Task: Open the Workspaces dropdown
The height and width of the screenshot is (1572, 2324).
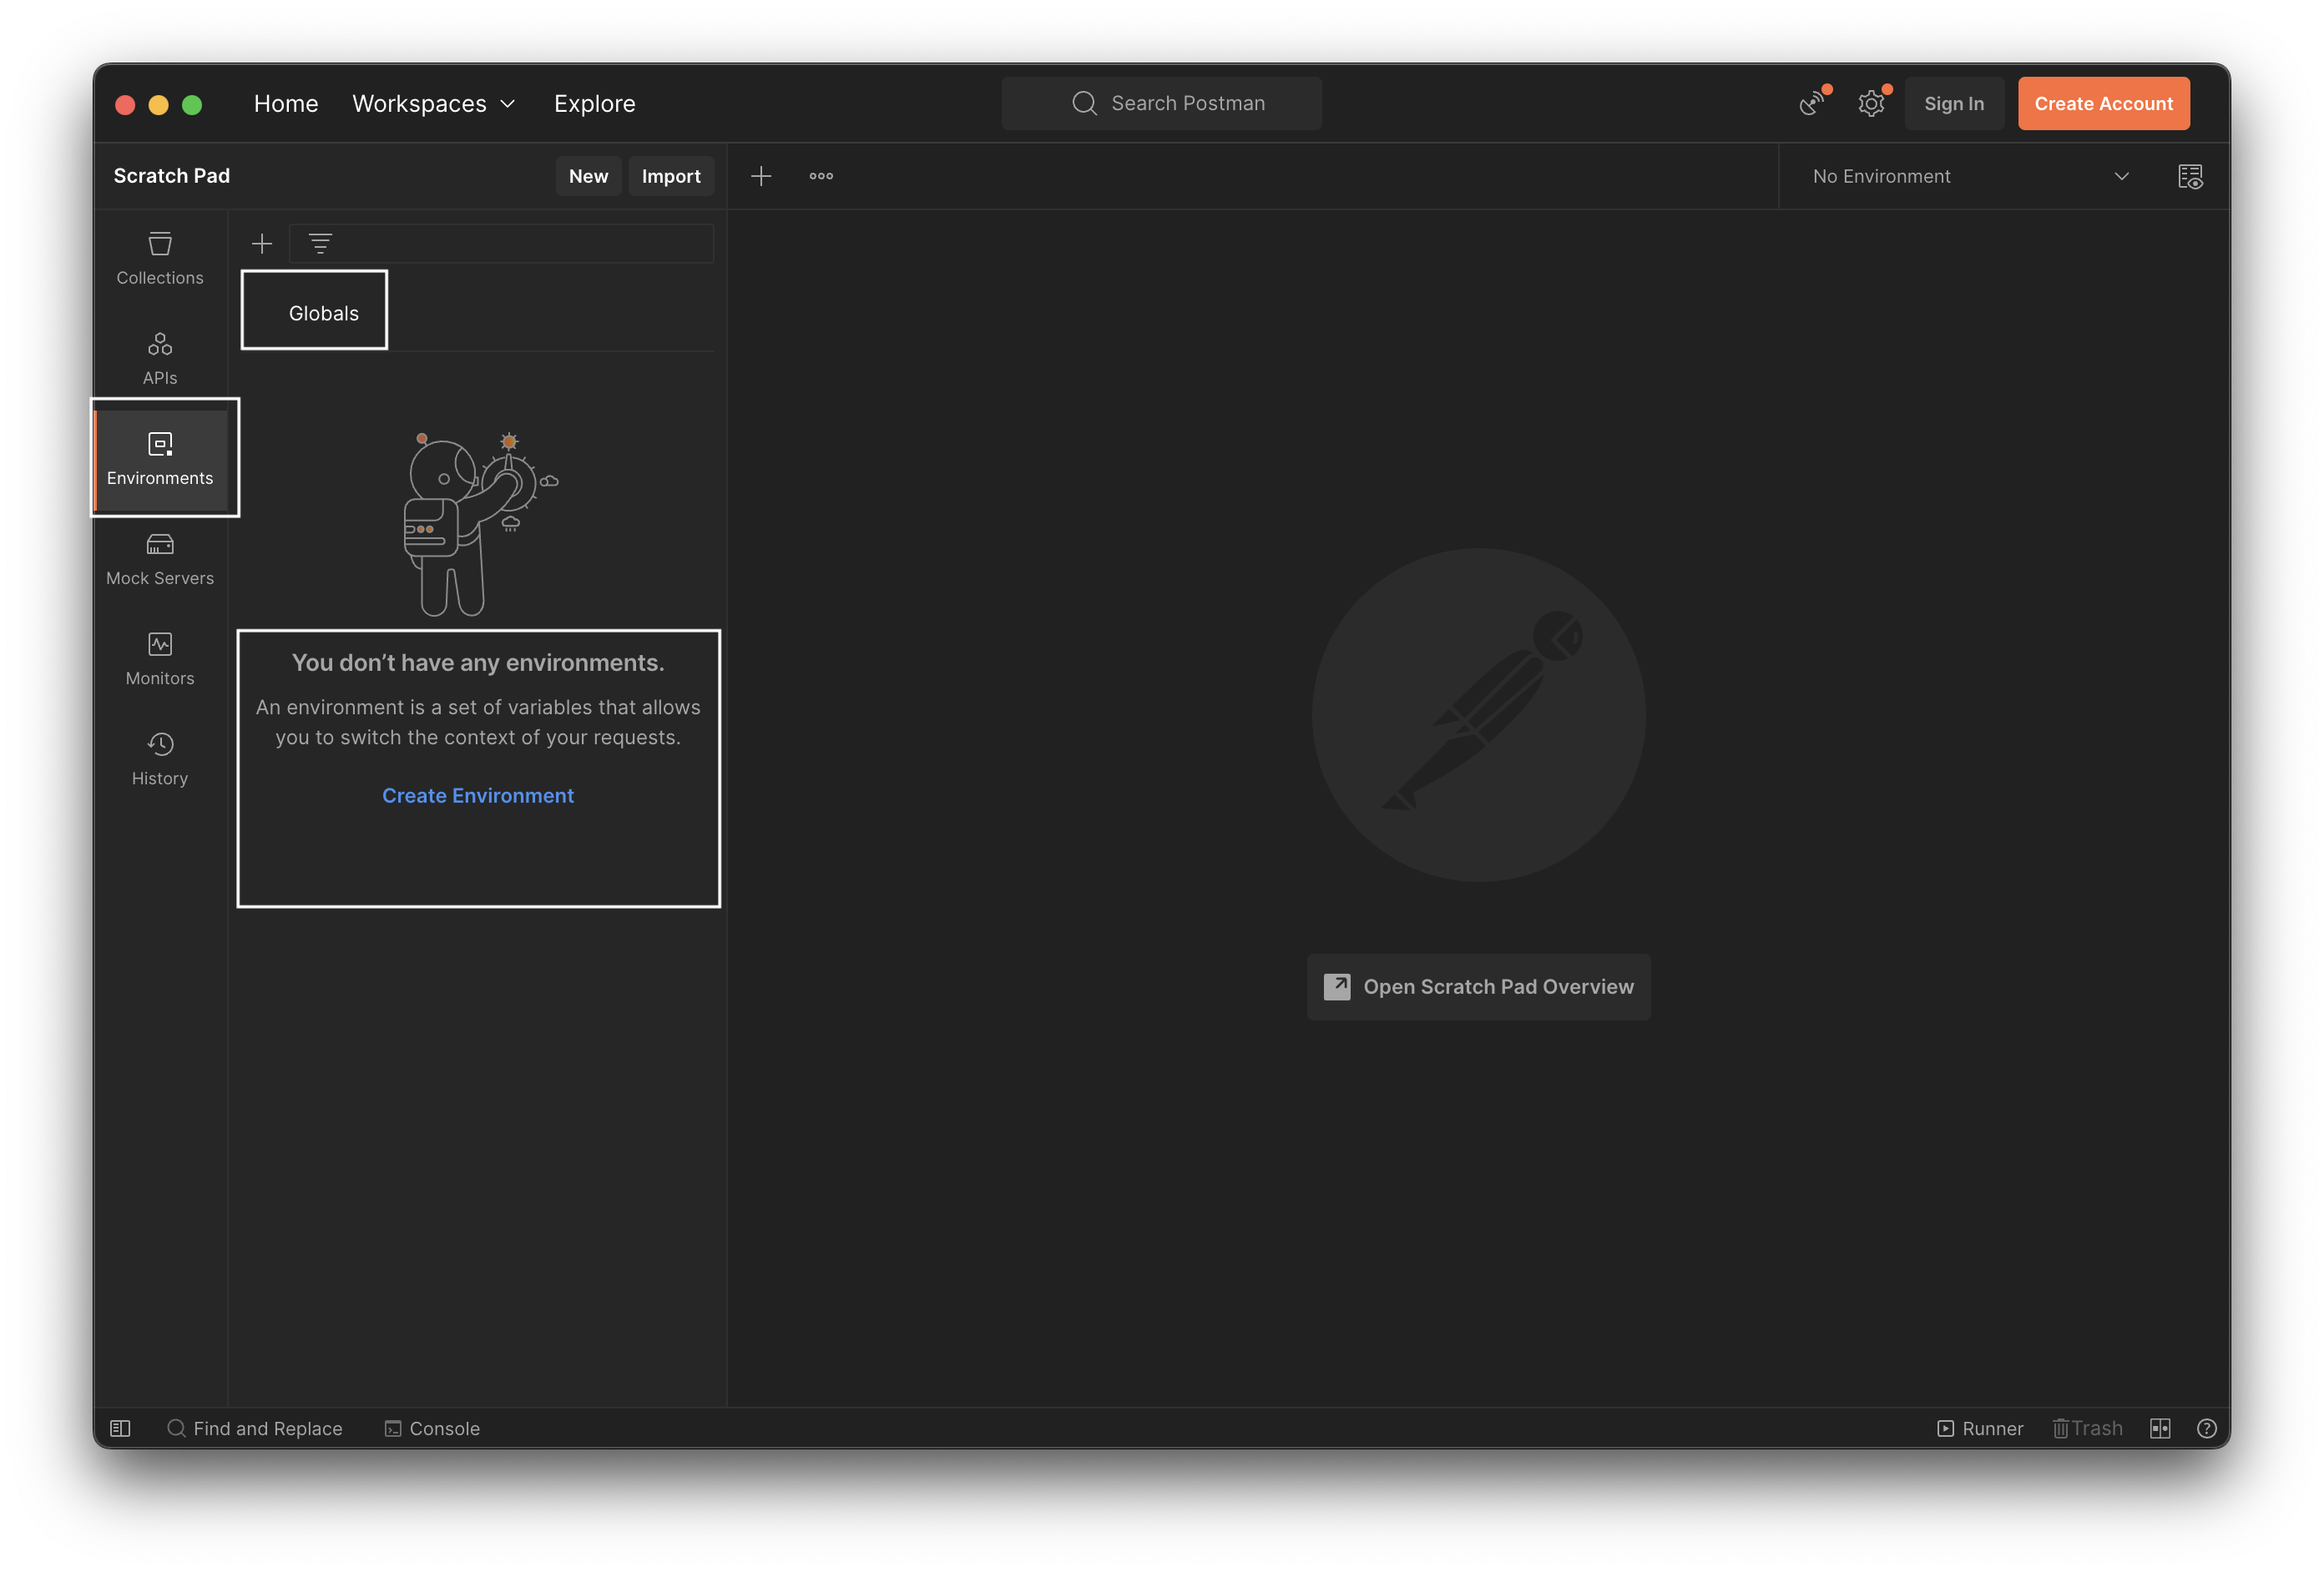Action: pos(433,103)
